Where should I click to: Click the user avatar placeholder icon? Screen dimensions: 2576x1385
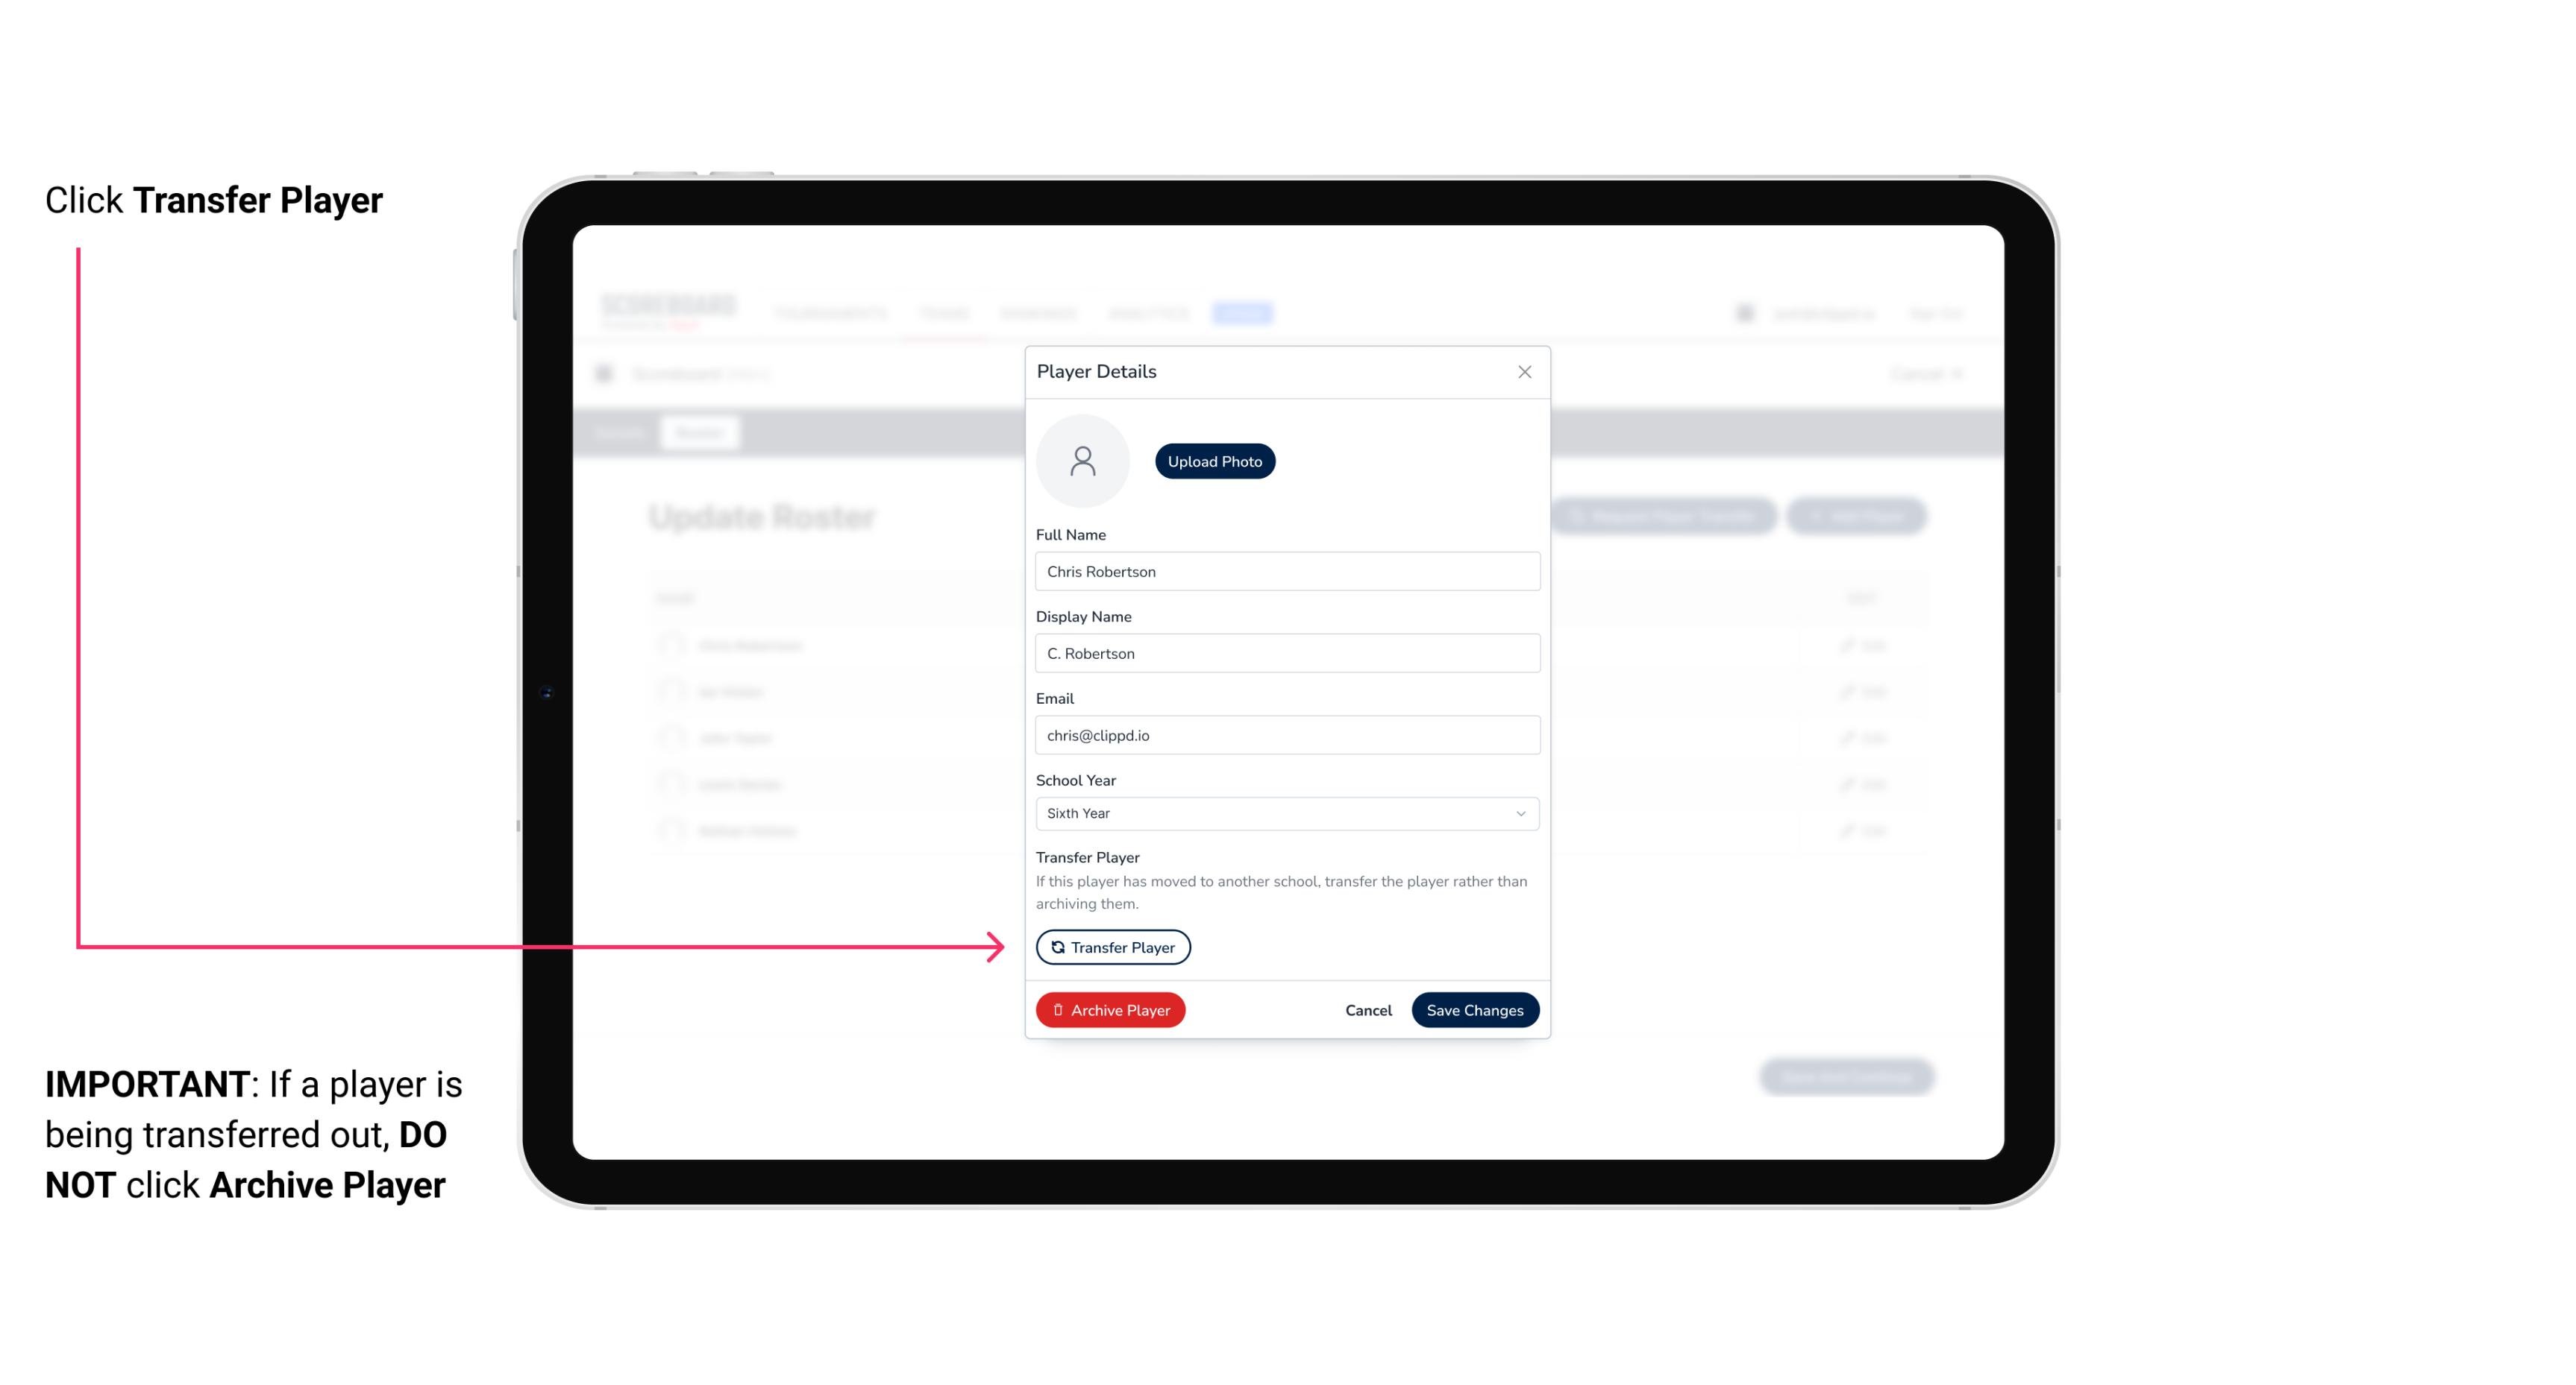point(1082,461)
